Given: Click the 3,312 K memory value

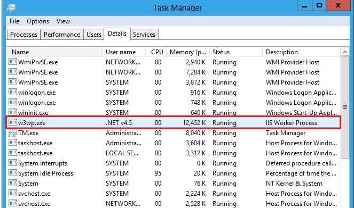Looking at the screenshot, I should coord(196,153).
